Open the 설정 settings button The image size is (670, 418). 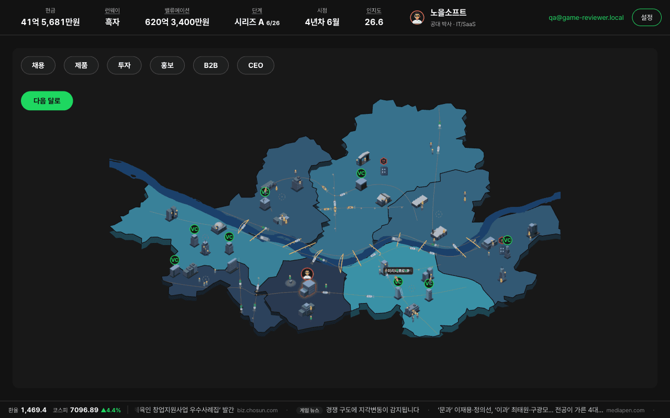coord(647,17)
